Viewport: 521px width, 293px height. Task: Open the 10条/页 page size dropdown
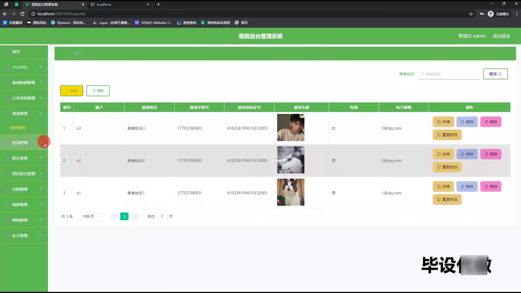coord(90,216)
